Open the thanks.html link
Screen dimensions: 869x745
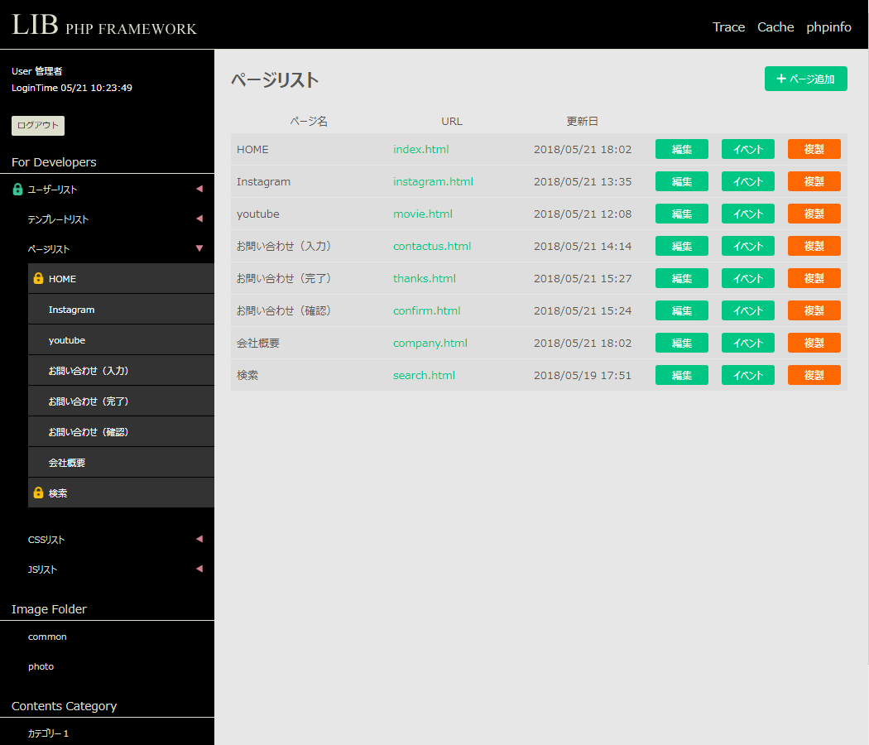pyautogui.click(x=425, y=278)
